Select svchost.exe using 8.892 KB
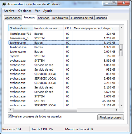 (64, 61)
